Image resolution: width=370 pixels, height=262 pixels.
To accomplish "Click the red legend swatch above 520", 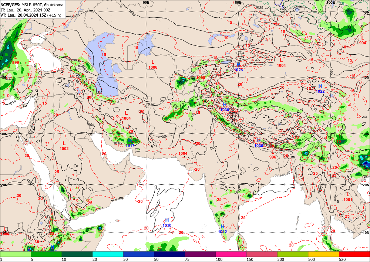I will coord(354,254).
